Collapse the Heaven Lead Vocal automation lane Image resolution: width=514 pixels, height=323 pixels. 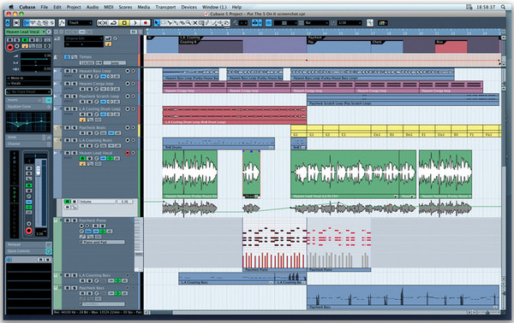click(x=55, y=153)
